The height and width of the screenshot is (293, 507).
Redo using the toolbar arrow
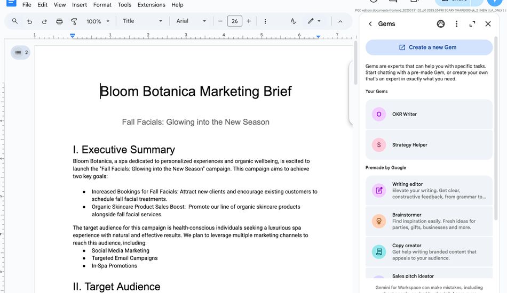click(x=44, y=21)
